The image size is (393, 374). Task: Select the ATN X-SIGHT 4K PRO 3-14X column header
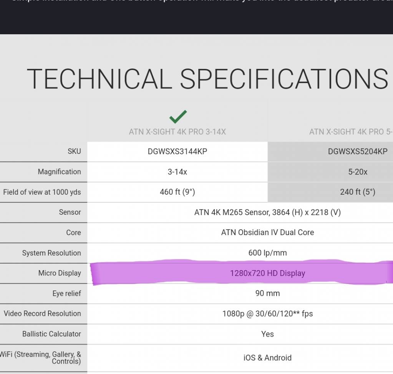coord(177,132)
